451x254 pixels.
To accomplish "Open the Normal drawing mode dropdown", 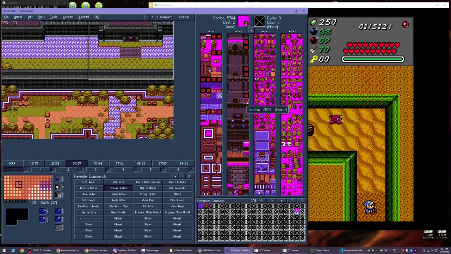I will point(184,17).
